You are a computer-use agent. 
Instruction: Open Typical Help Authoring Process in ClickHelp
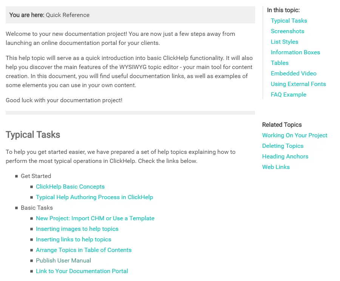point(94,197)
